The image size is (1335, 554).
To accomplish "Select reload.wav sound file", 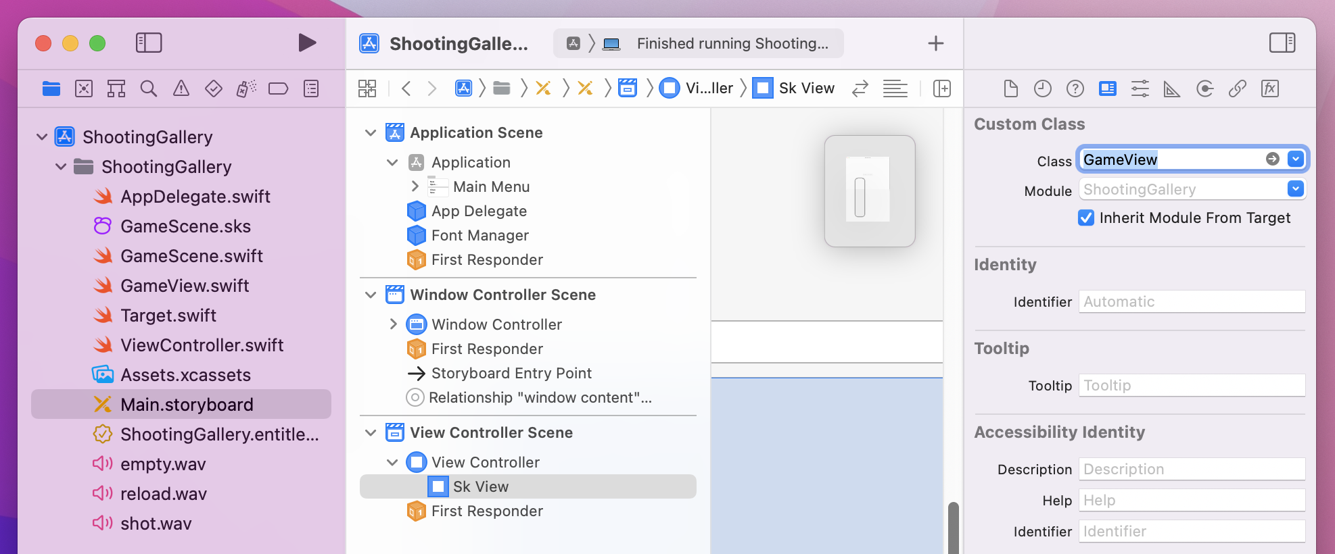I will 150,494.
